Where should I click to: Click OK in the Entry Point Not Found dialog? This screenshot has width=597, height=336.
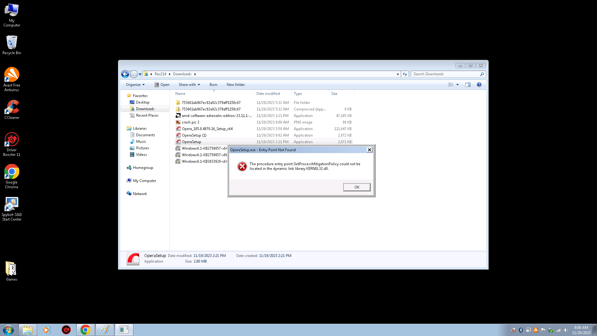pos(357,187)
